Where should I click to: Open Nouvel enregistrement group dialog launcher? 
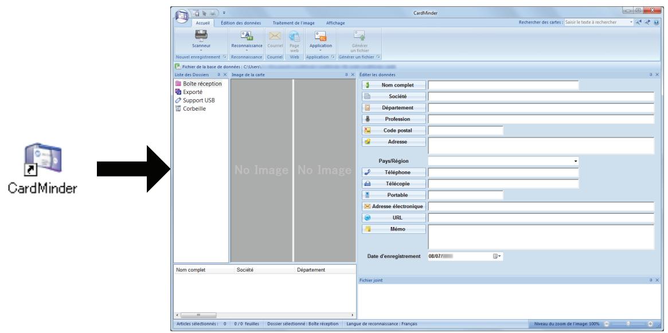tap(225, 57)
